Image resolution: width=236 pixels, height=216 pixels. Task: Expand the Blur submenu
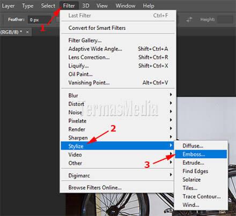click(117, 95)
